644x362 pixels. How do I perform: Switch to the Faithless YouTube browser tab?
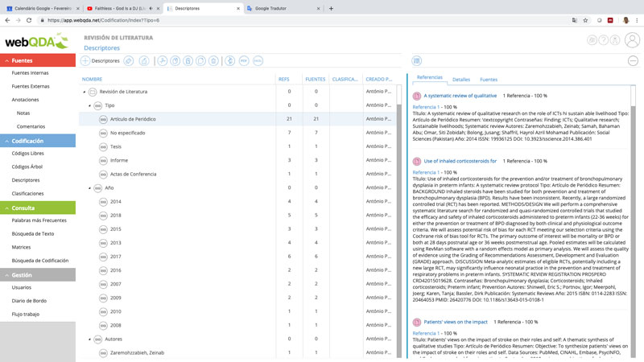123,8
